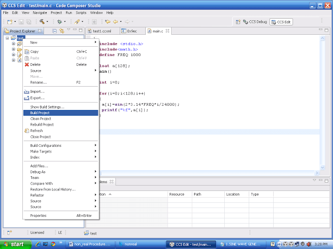Switch to the test1.ccxml editor tab
The image size is (333, 249).
[x=102, y=31]
